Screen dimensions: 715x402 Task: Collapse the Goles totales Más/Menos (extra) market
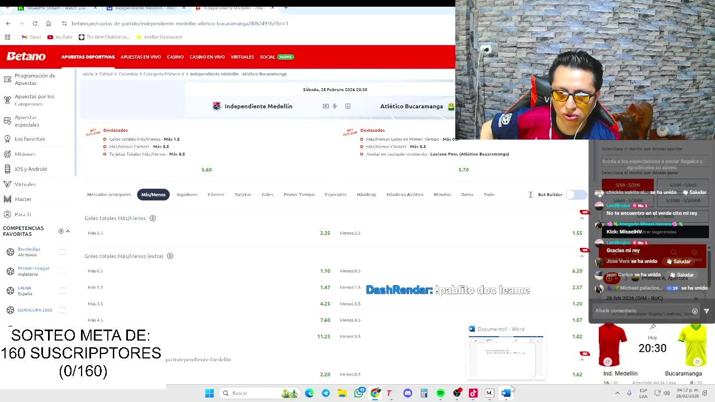pyautogui.click(x=582, y=256)
